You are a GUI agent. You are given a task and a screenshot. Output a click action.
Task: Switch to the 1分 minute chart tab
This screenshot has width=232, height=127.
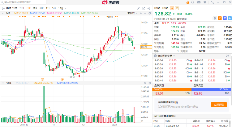(x=48, y=8)
